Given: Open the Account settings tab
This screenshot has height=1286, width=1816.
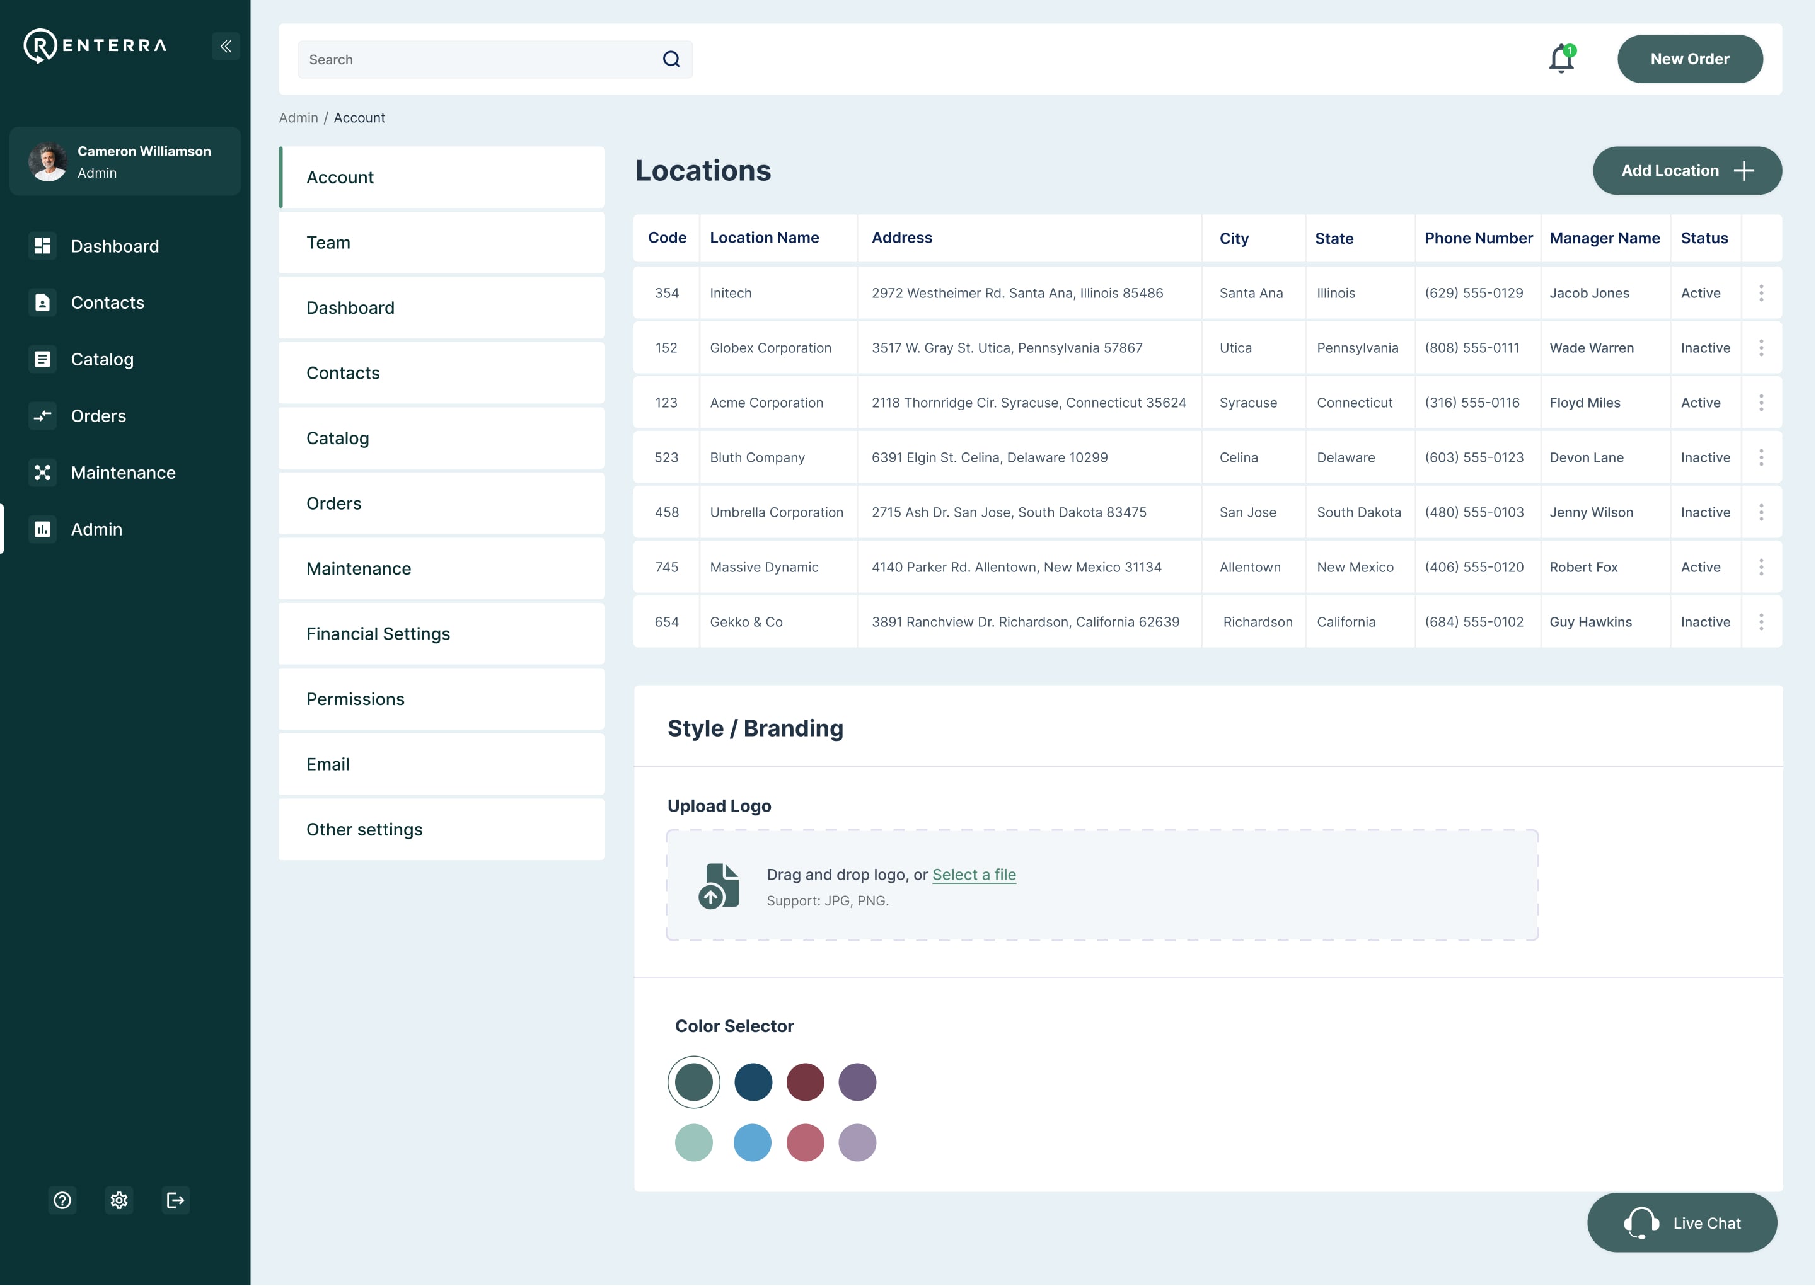Looking at the screenshot, I should (x=442, y=178).
